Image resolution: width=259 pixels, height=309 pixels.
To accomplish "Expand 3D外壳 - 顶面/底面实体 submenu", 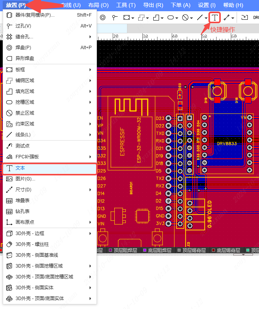I will (x=50, y=299).
